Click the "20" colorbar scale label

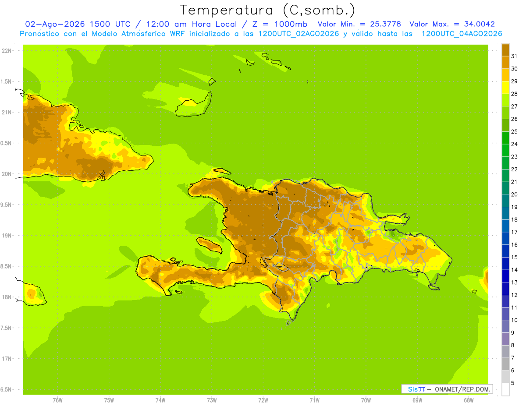[x=515, y=194]
